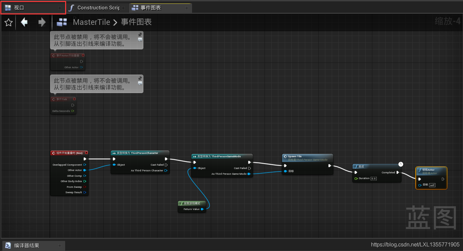Screen dimensions: 463x251
Task: Select the 组件开始重叠时 (Box) event node title
Action: coord(69,153)
